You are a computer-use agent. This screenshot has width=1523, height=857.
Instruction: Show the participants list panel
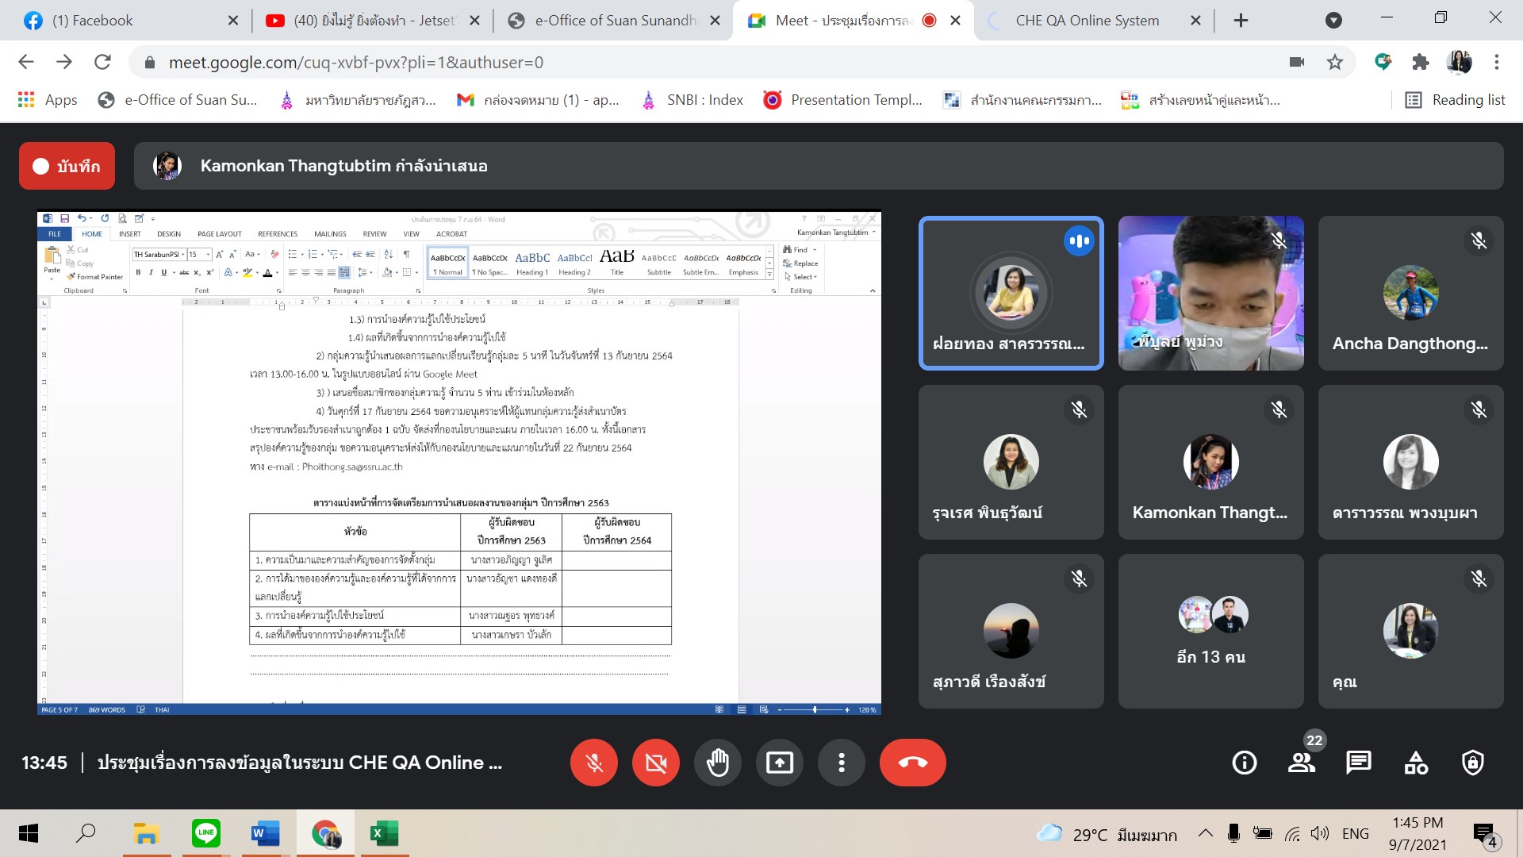point(1301,763)
